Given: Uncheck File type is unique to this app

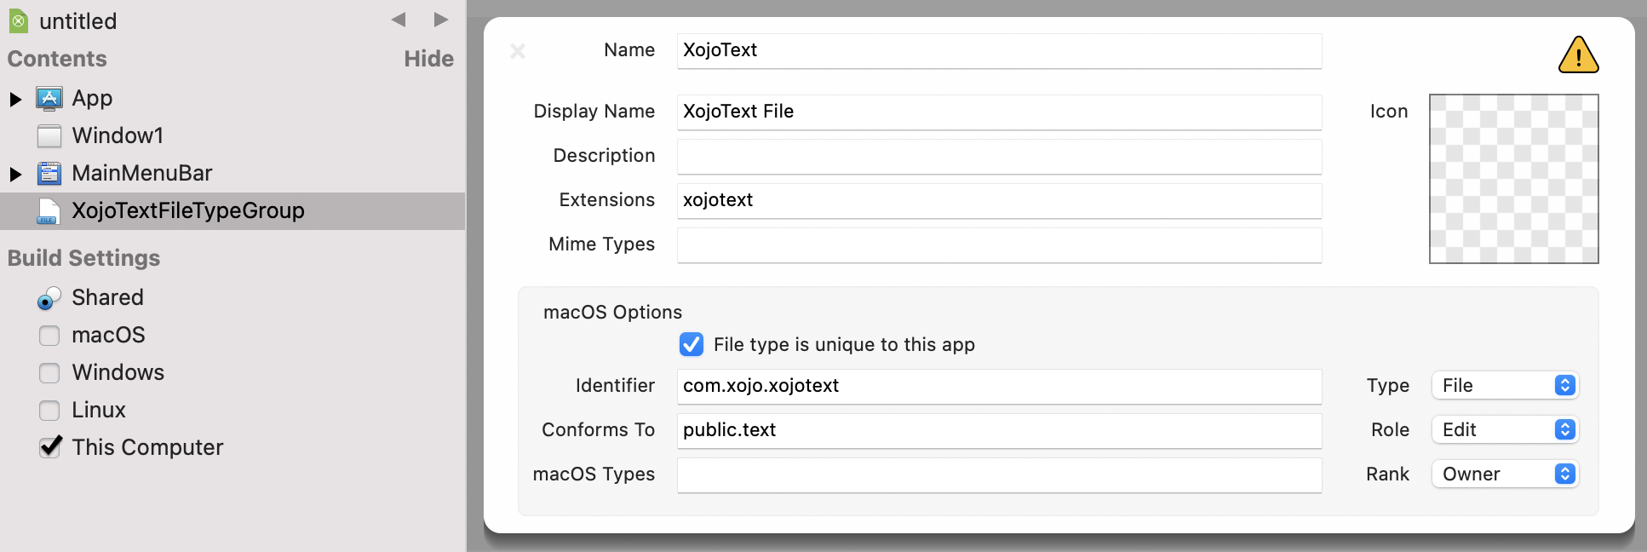Looking at the screenshot, I should (692, 344).
